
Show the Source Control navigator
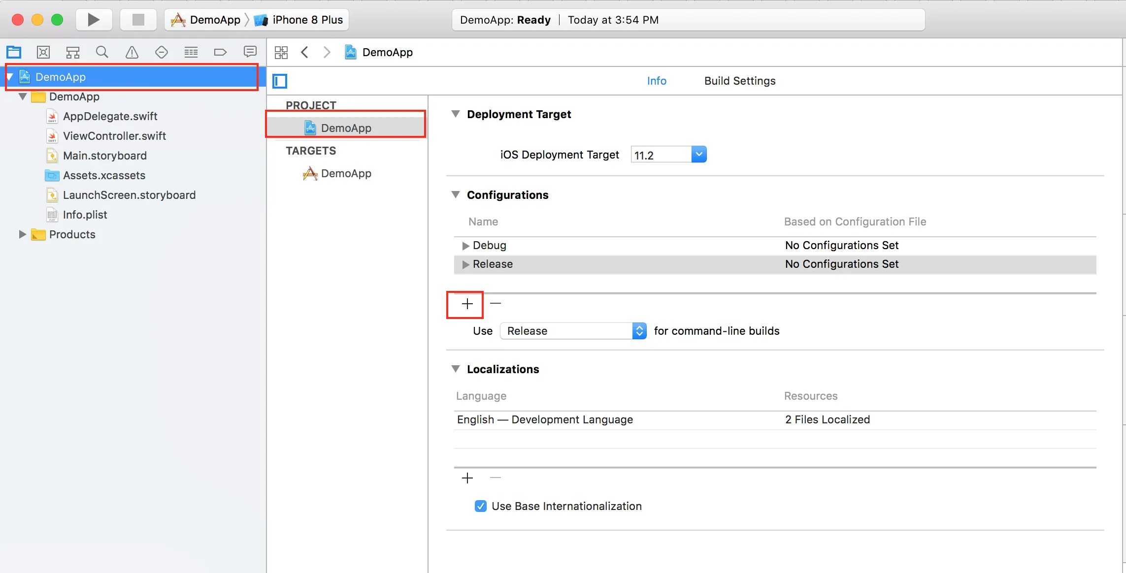tap(43, 52)
